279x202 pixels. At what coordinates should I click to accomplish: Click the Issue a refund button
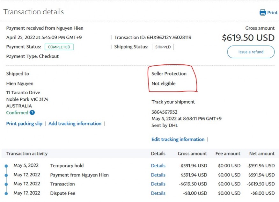coord(251,52)
